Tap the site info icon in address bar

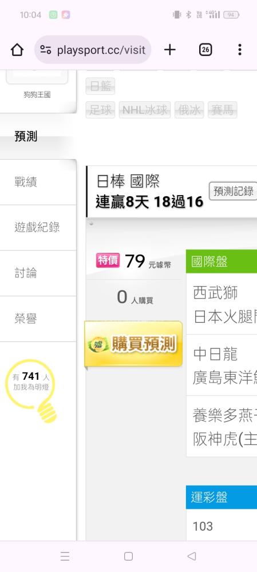[46, 50]
